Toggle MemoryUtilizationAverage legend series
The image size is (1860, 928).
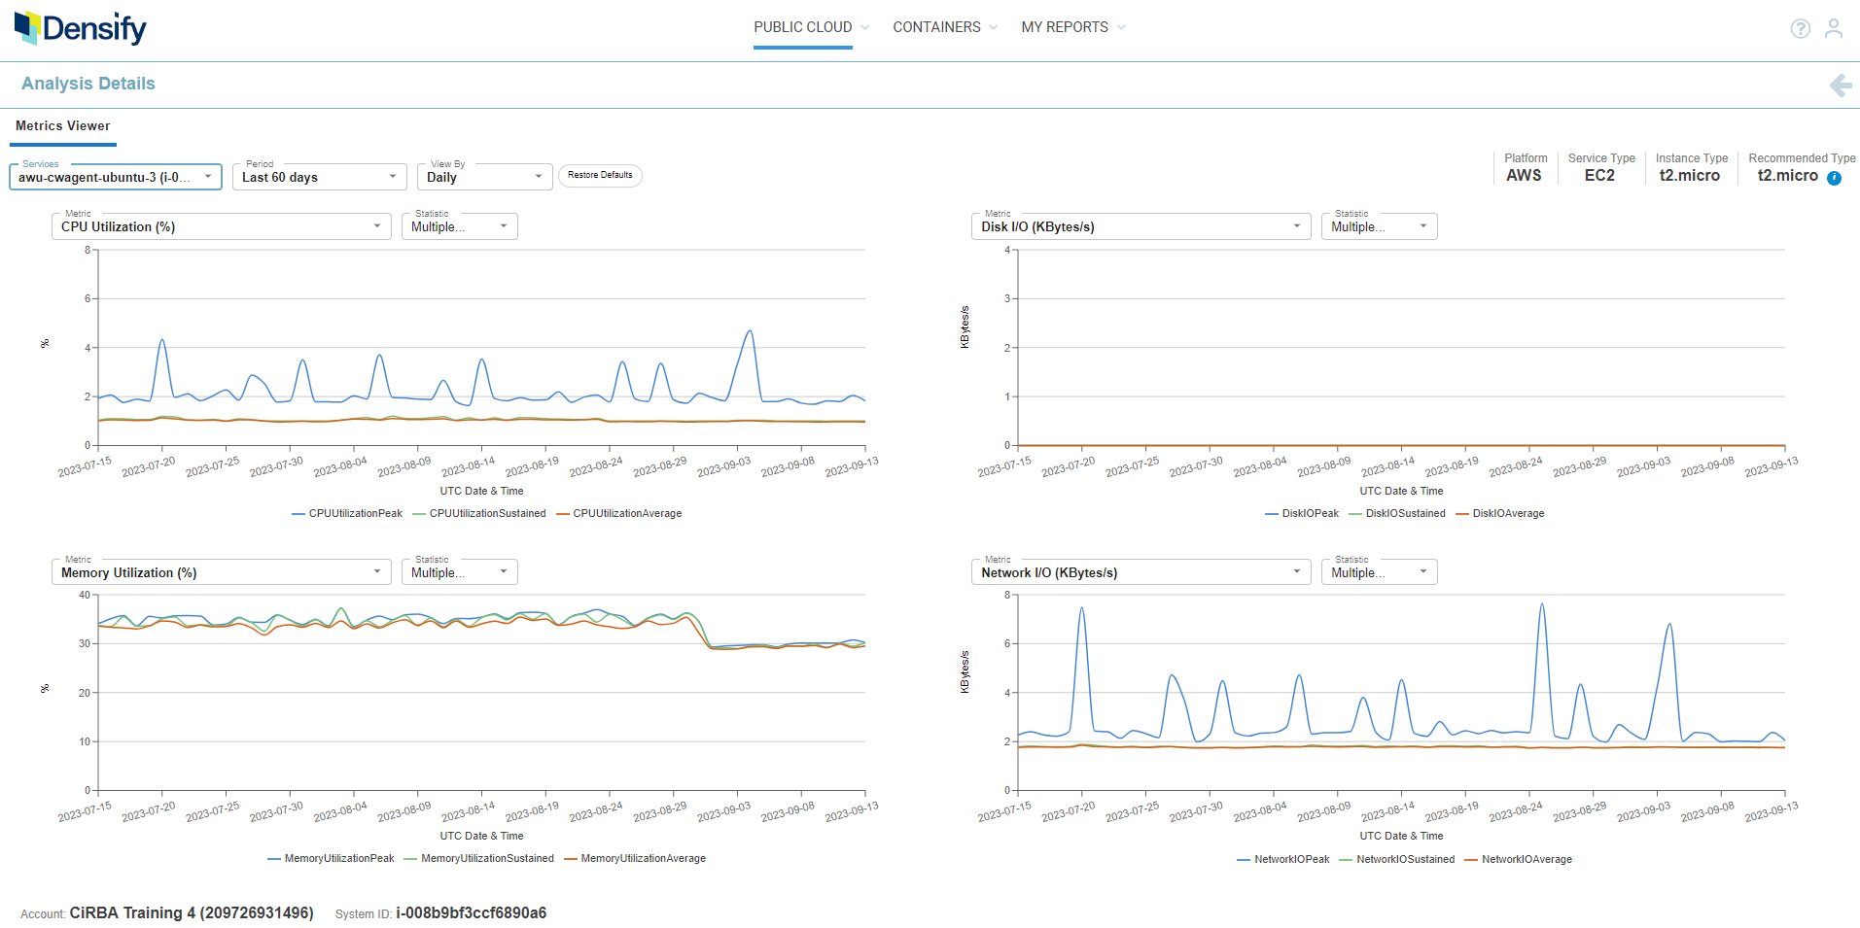click(635, 858)
